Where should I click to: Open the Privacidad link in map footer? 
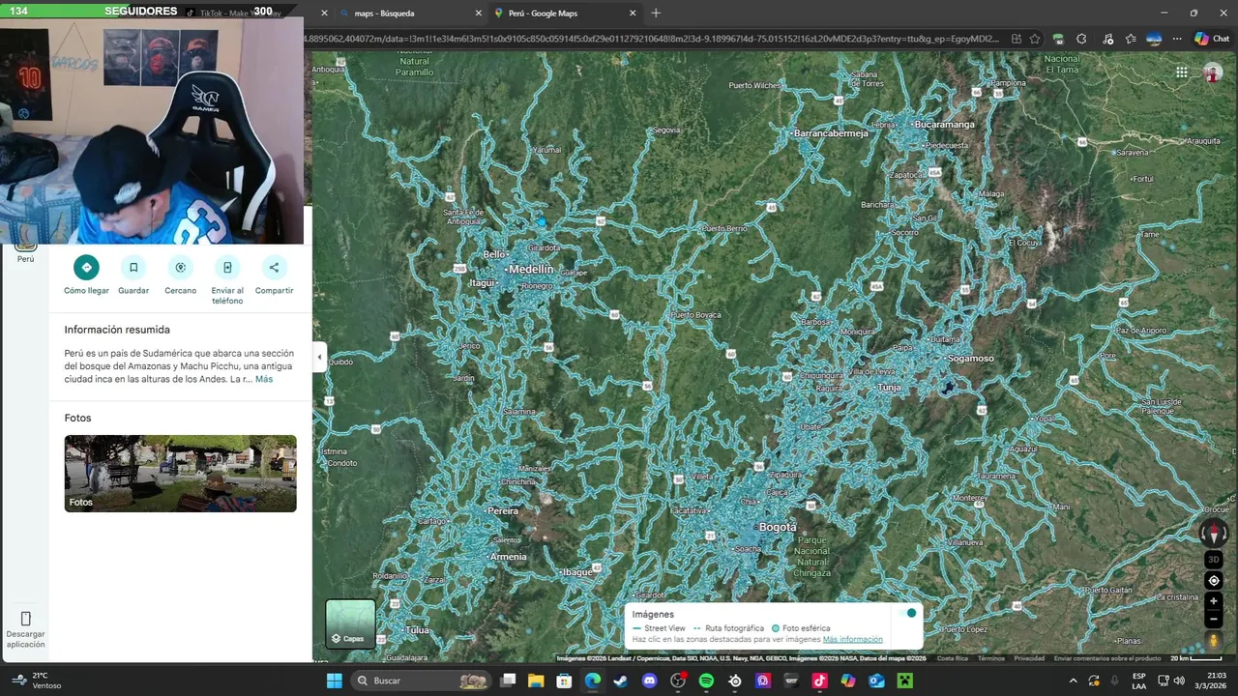coord(1029,658)
